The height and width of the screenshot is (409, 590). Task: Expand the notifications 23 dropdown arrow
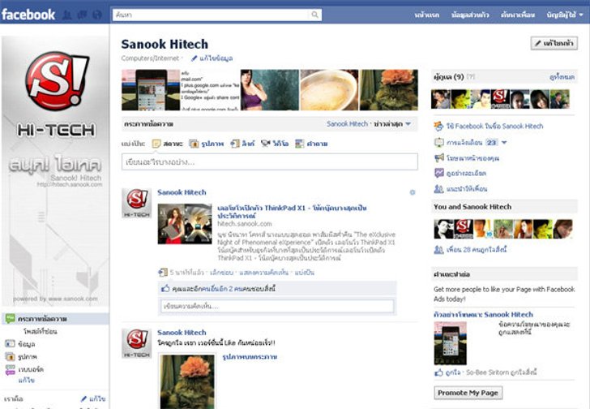tap(504, 142)
